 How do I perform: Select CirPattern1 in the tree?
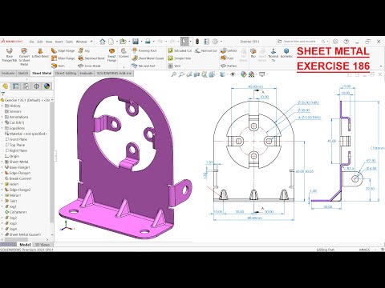16,212
